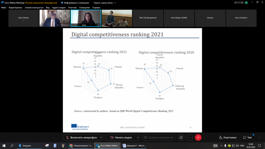Leave meeting with red X button
Screen dimensions: 265x149
[x=198, y=138]
